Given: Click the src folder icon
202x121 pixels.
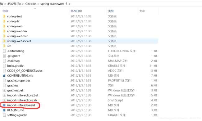Looking at the screenshot, I should [4, 46].
